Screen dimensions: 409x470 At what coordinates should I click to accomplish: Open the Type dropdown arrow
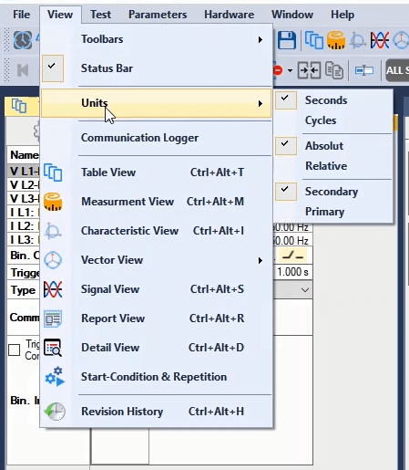(305, 290)
